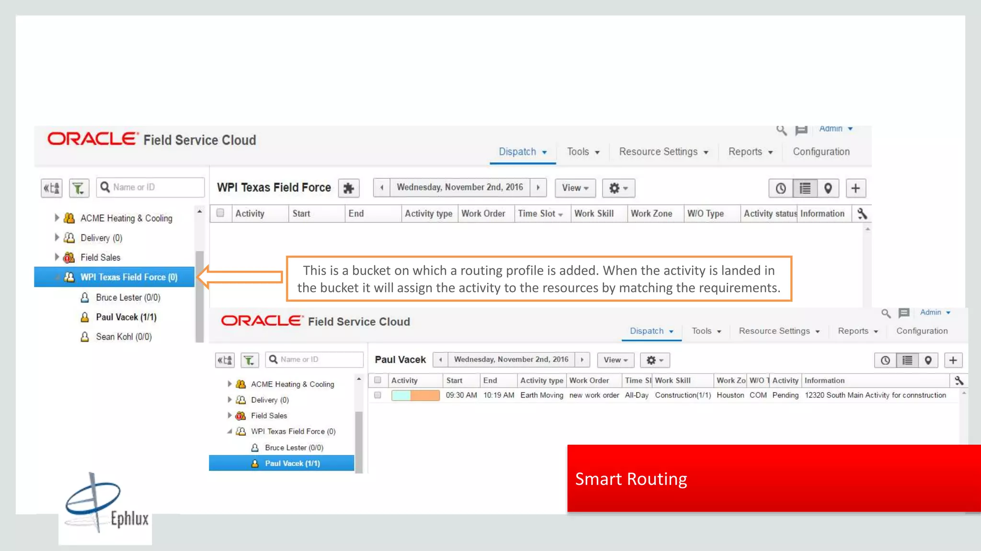Screen dimensions: 981x551
Task: Switch to time view clock icon in lower panel
Action: 885,360
